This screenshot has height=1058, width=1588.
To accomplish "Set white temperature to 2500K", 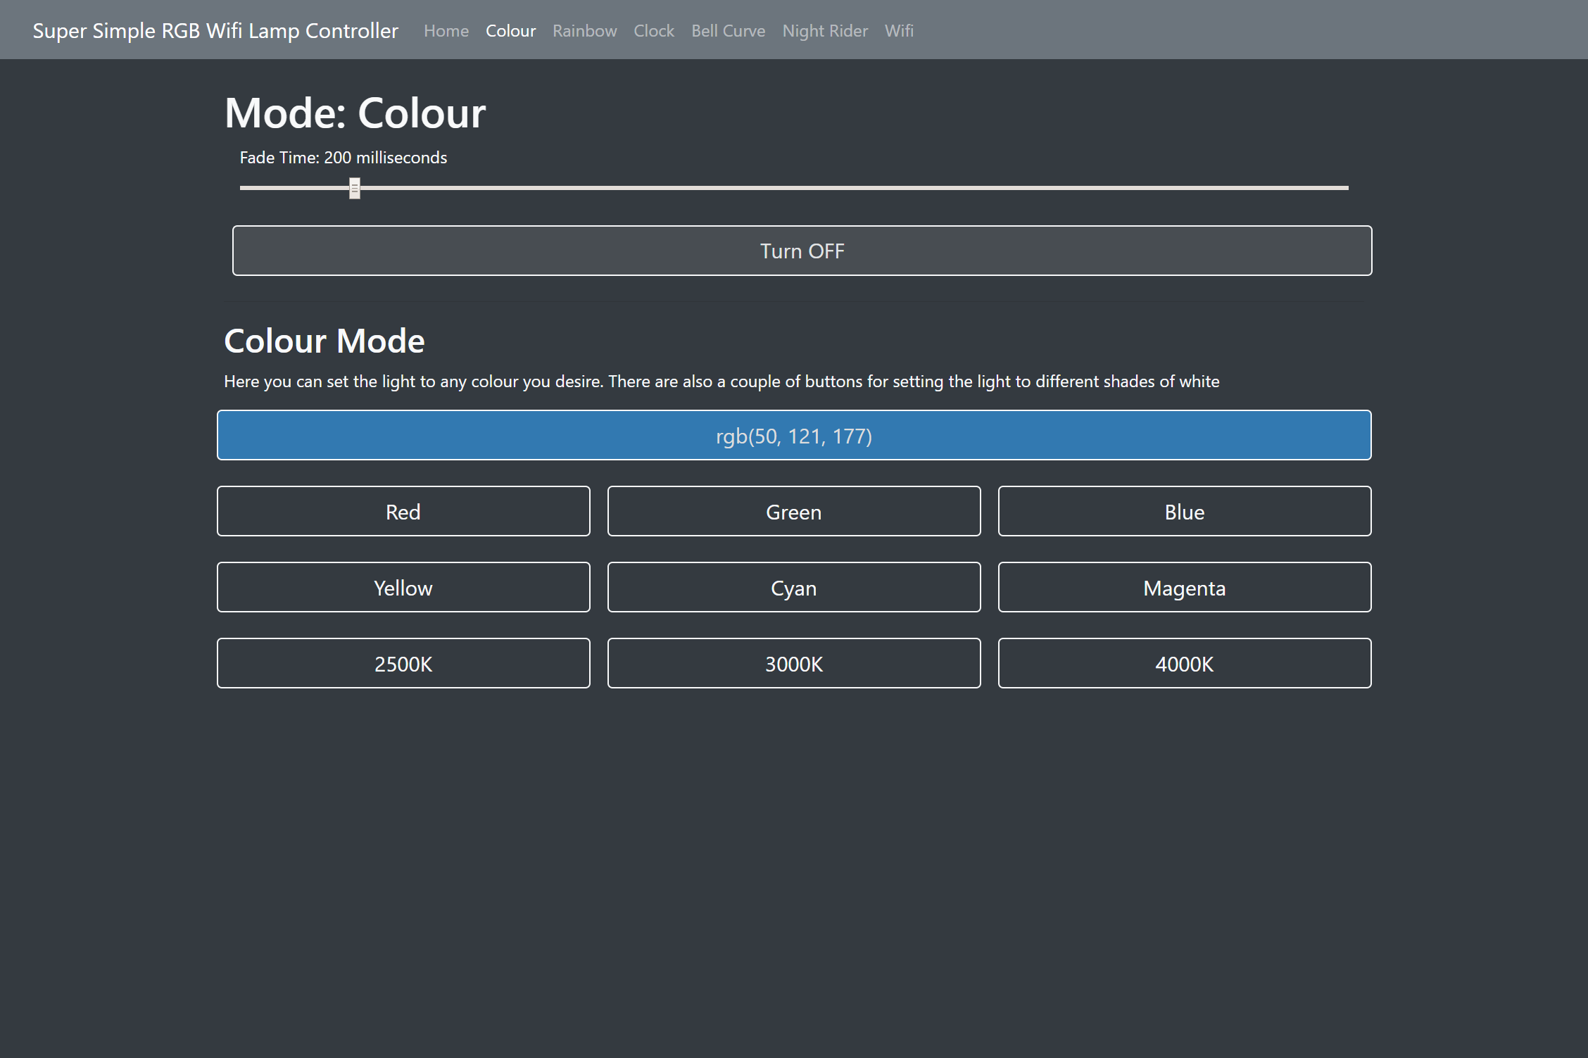I will pos(403,663).
